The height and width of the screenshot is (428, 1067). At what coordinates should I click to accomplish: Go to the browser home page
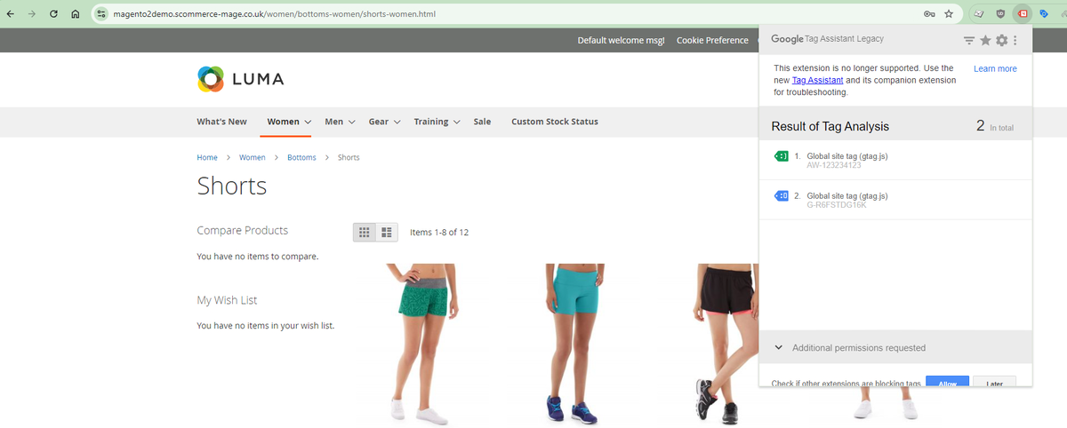click(76, 14)
